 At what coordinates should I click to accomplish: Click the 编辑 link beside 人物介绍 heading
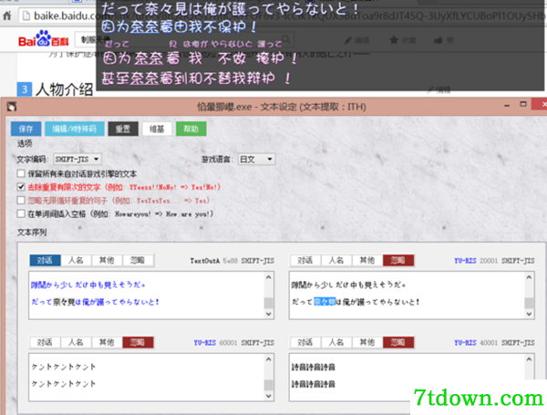pyautogui.click(x=439, y=89)
